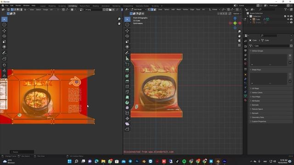Image resolution: width=294 pixels, height=165 pixels.
Task: Select the Transform tool in UV editor
Action: pyautogui.click(x=4, y=47)
